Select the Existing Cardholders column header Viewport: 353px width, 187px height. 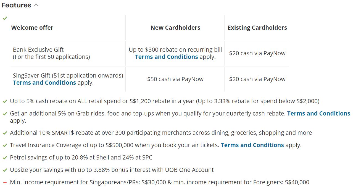(x=257, y=28)
